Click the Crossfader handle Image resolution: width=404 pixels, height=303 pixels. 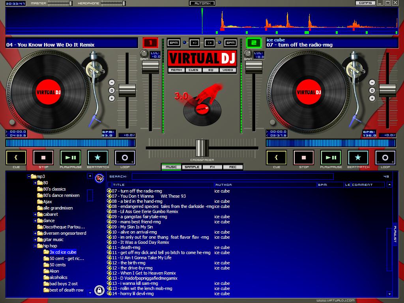click(x=202, y=148)
